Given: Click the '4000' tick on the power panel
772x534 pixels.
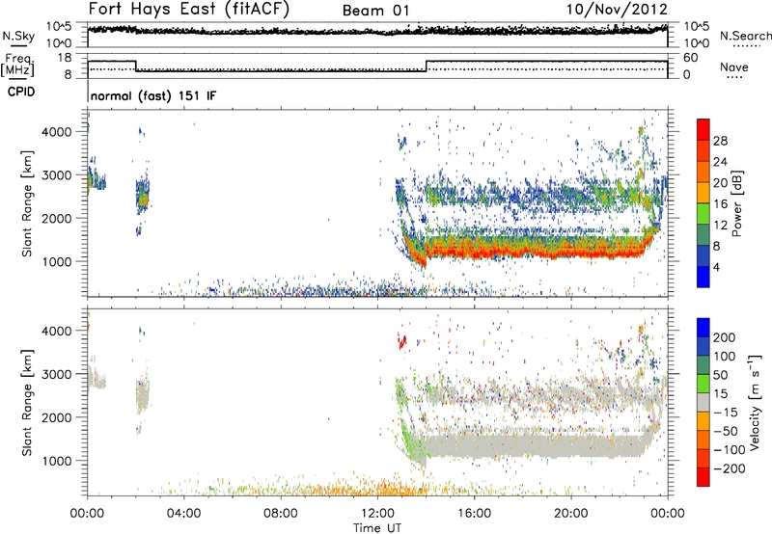Looking at the screenshot, I should tap(57, 132).
